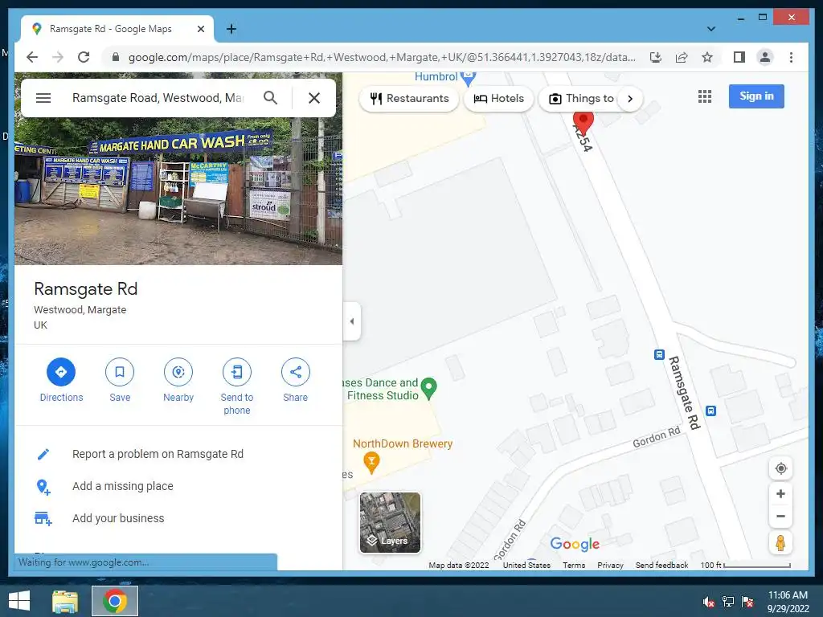
Task: Open the Chrome three-dot menu
Action: tap(791, 57)
